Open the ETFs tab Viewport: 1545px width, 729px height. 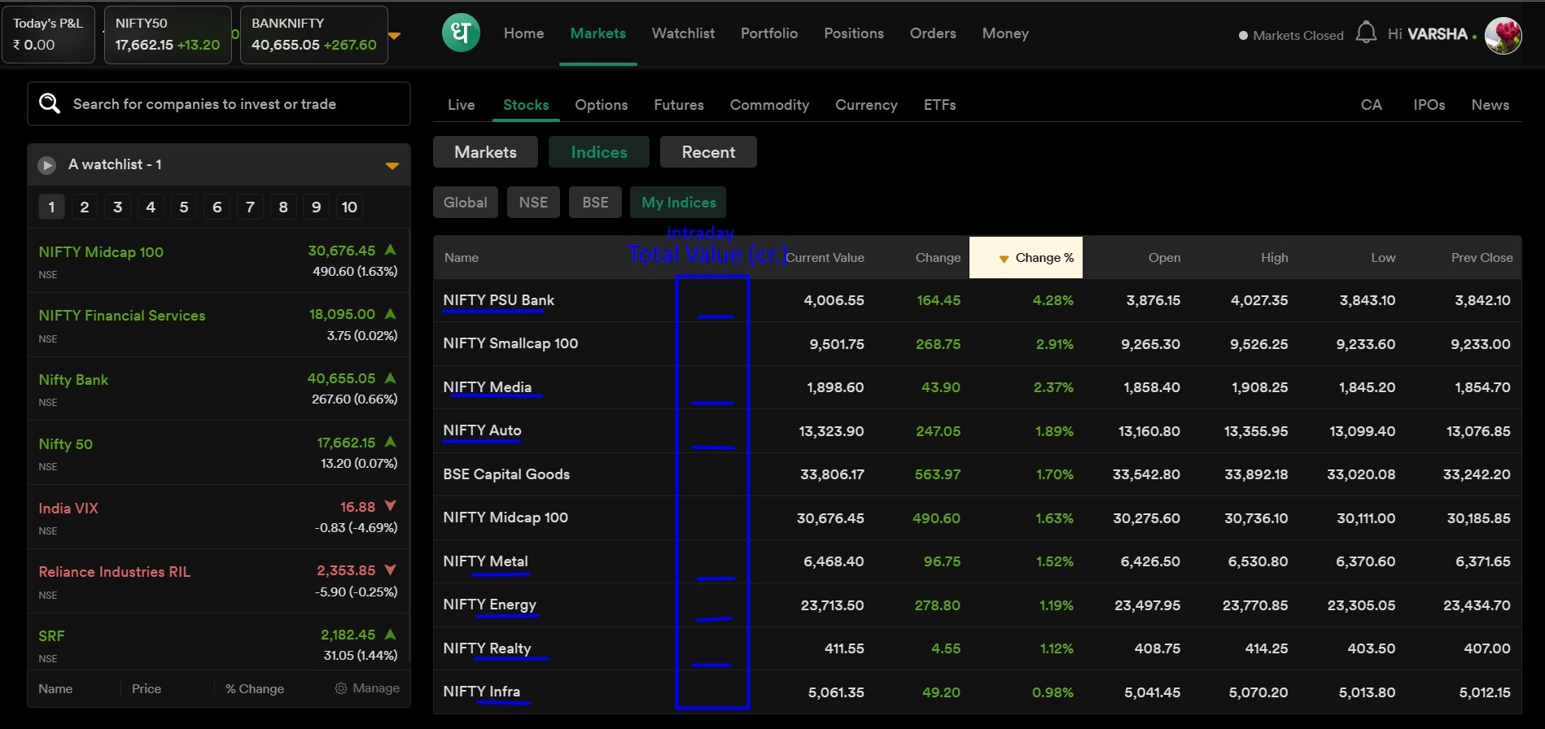[939, 105]
